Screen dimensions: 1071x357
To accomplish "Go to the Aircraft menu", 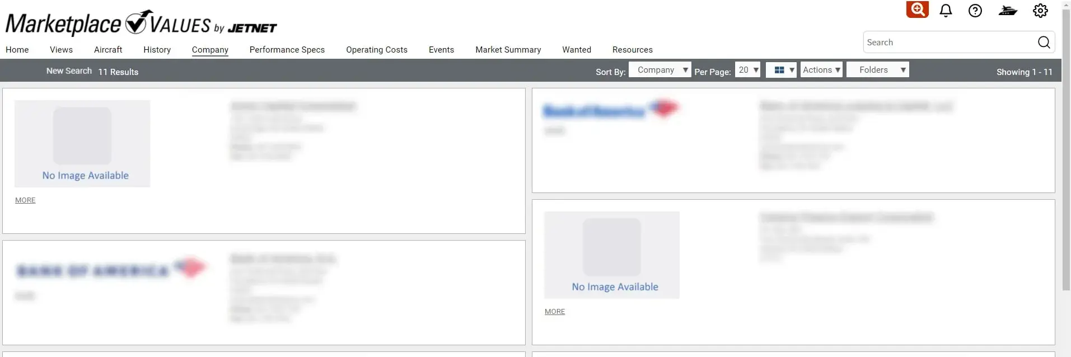I will [x=108, y=50].
